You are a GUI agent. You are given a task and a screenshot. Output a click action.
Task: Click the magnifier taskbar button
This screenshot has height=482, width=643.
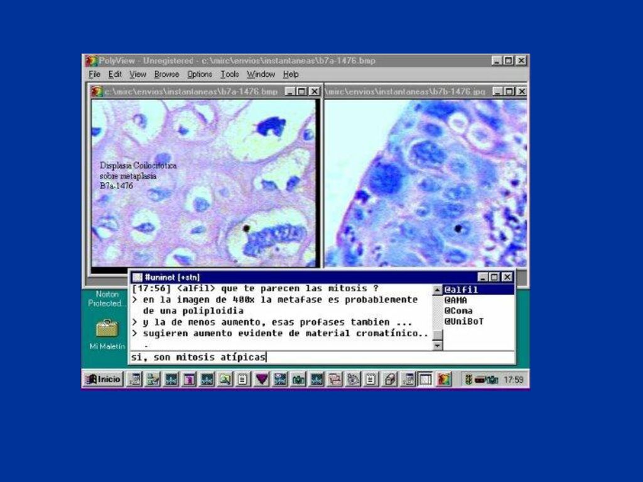tap(225, 380)
